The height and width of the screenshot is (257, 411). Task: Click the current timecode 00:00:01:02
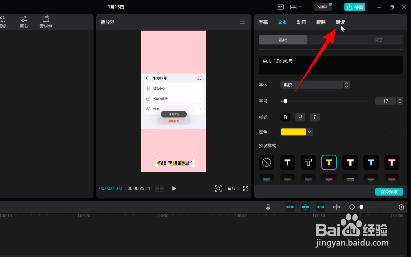(x=111, y=188)
